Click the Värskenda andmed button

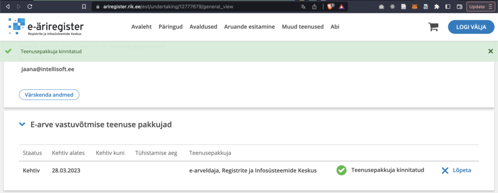(x=49, y=95)
